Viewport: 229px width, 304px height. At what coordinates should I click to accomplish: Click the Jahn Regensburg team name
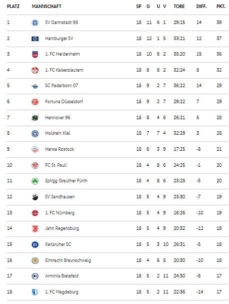pos(62,228)
